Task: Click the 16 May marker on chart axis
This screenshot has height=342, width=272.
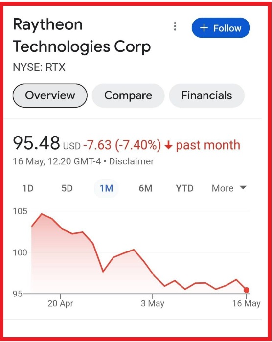Action: coord(246,303)
